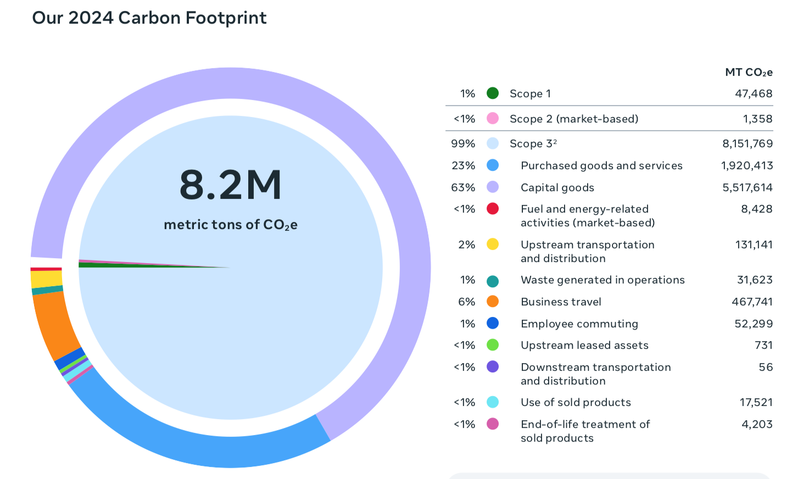Click the yellow Upstream transportation legend dot

click(493, 244)
